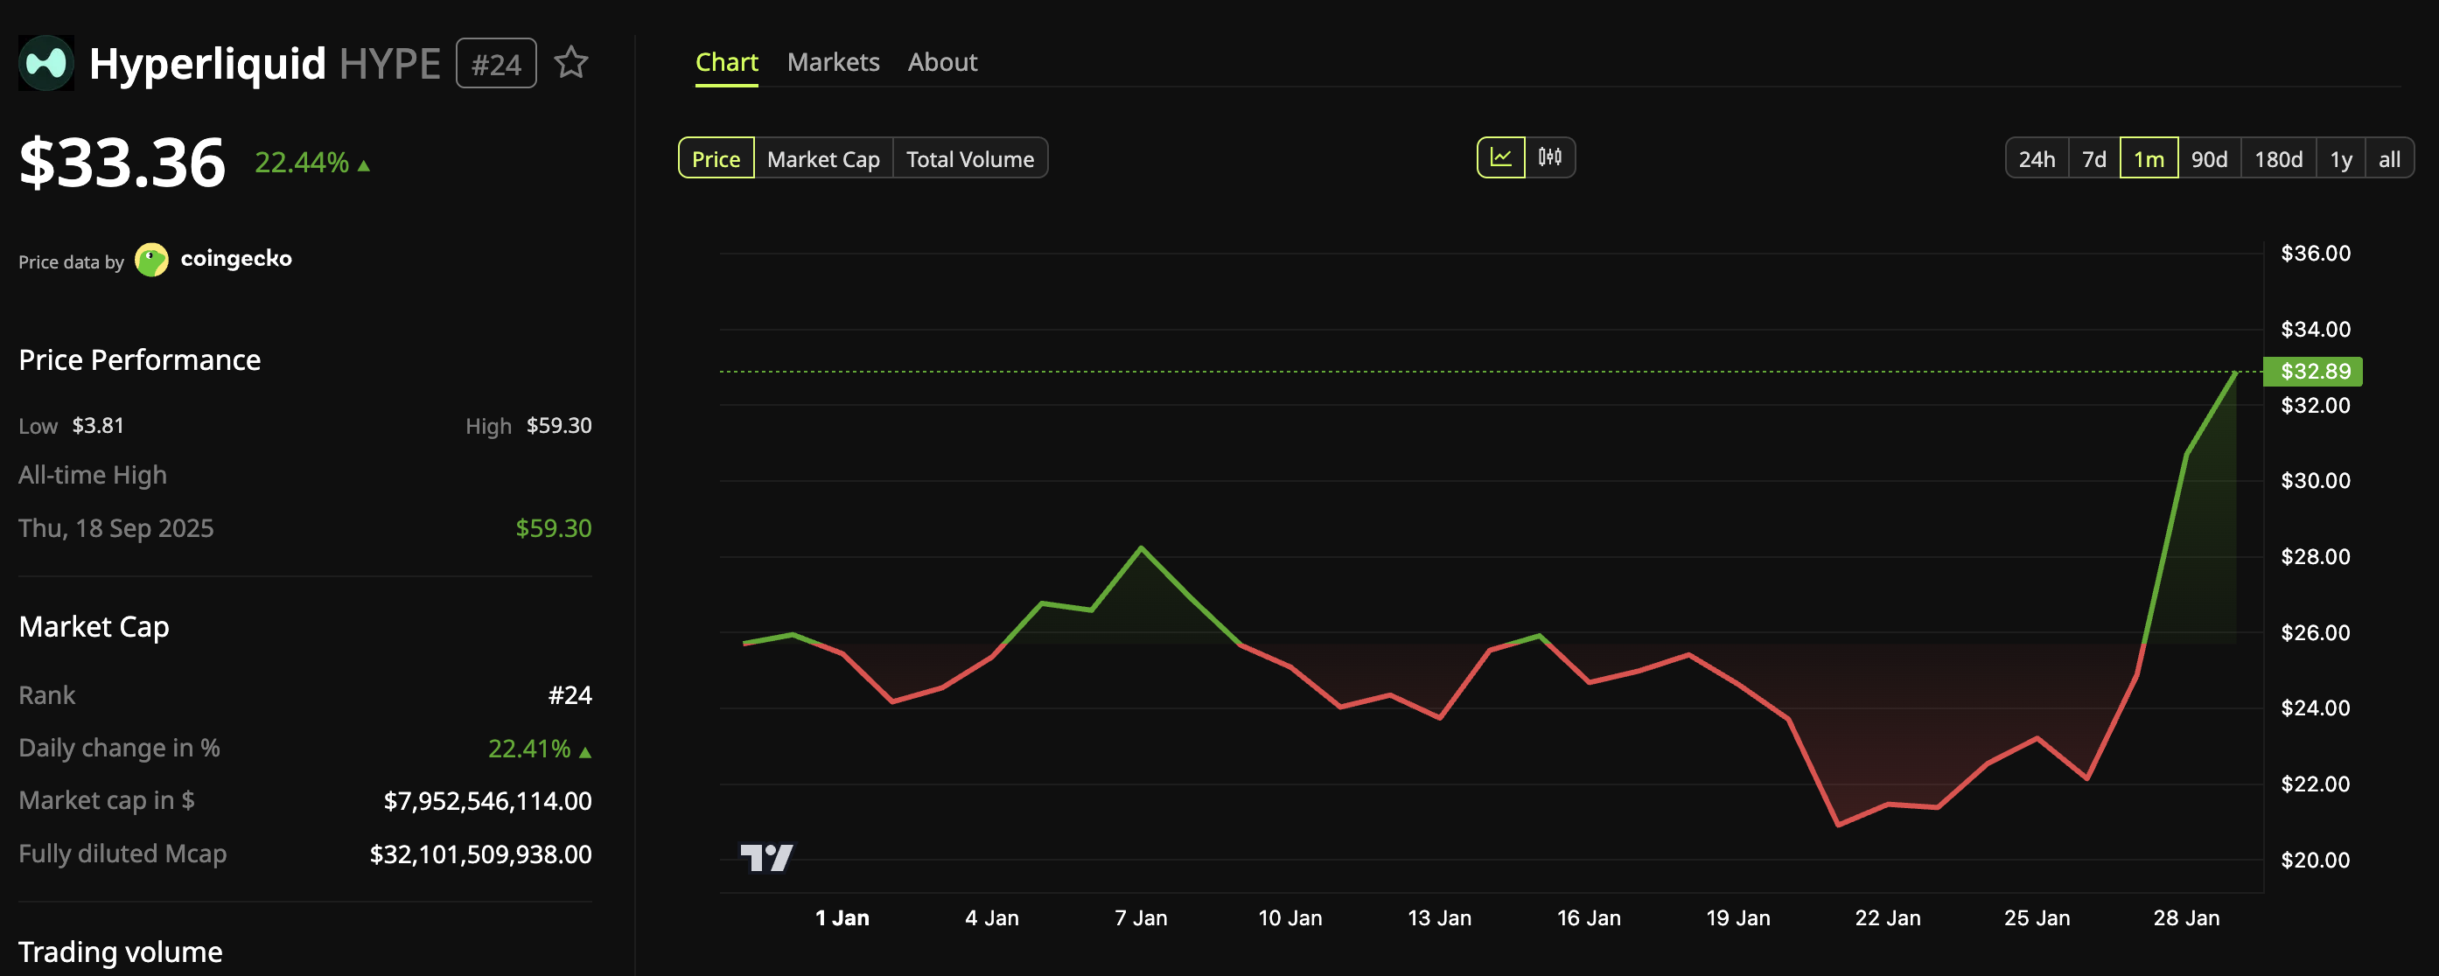2439x976 pixels.
Task: Select the 180d time range
Action: tap(2278, 158)
